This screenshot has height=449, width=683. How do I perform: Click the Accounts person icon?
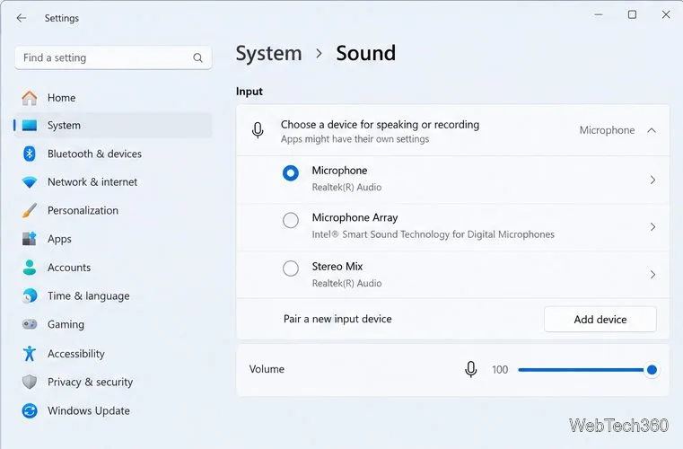pos(30,268)
